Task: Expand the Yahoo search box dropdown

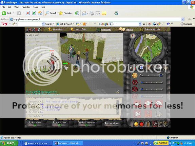Action: [43, 24]
